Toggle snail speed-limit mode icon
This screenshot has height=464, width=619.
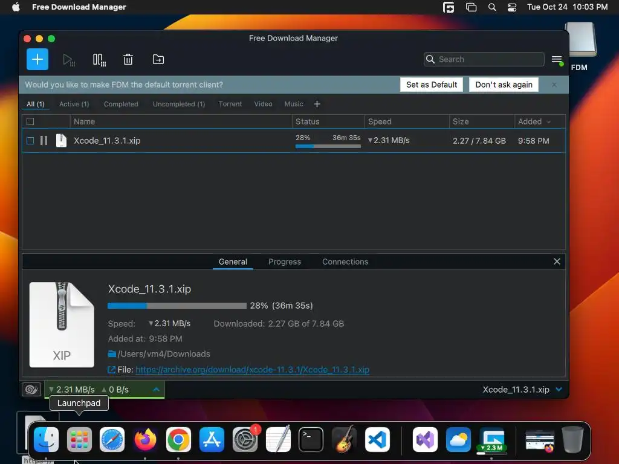31,390
